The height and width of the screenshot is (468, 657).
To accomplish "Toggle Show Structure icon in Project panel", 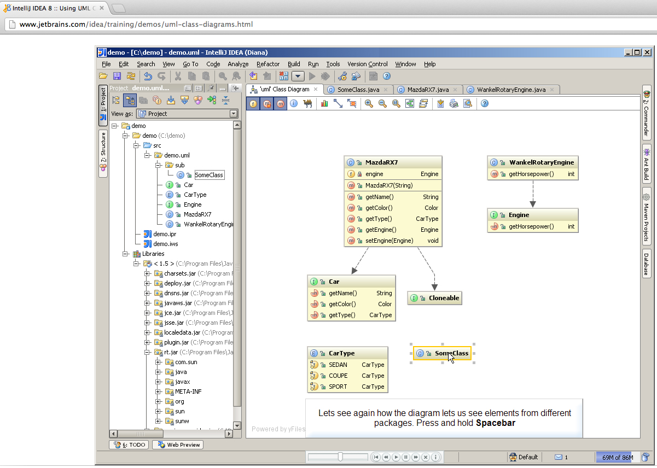I will tap(198, 100).
